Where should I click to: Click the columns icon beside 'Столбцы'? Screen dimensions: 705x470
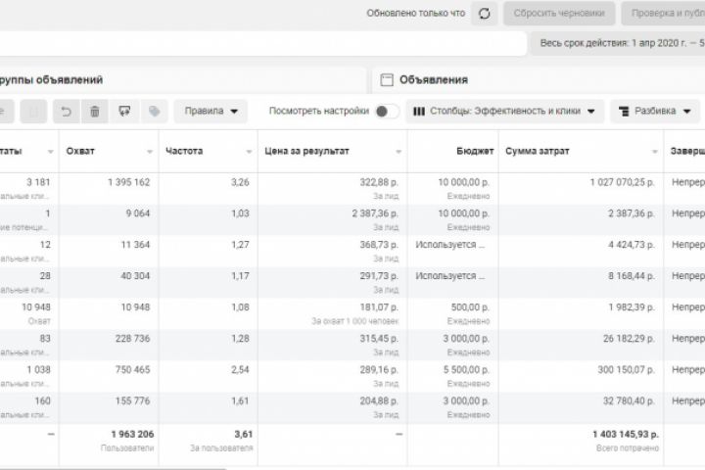coord(419,112)
